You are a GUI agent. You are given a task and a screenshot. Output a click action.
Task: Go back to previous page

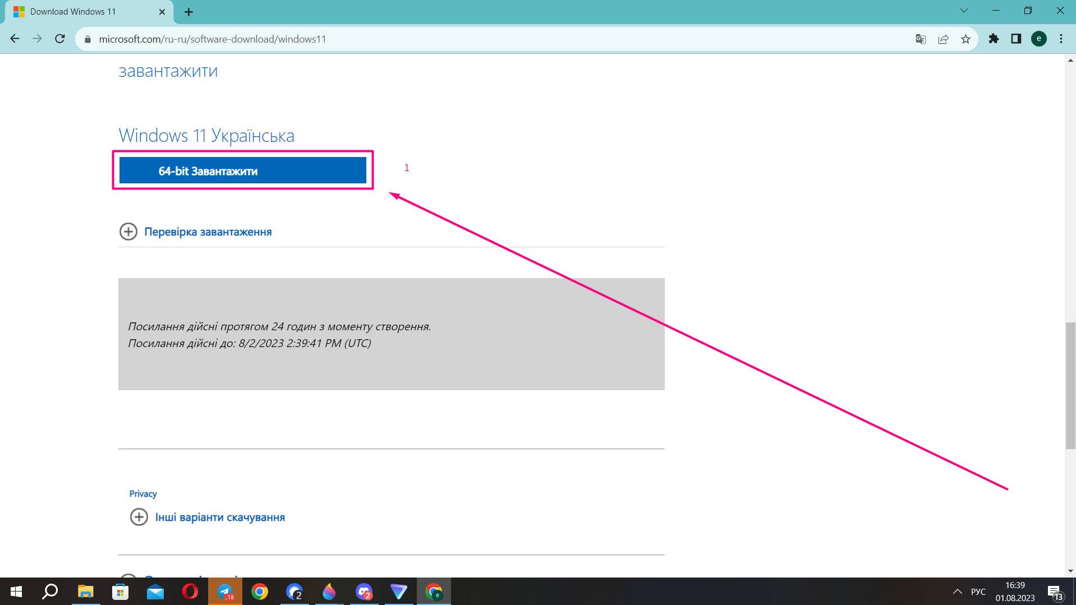point(15,39)
